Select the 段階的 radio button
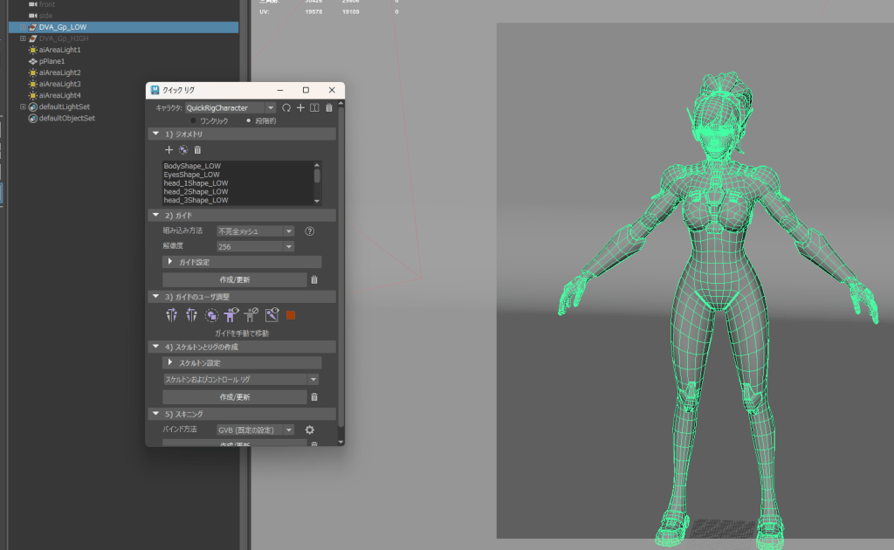Image resolution: width=894 pixels, height=550 pixels. [x=248, y=120]
